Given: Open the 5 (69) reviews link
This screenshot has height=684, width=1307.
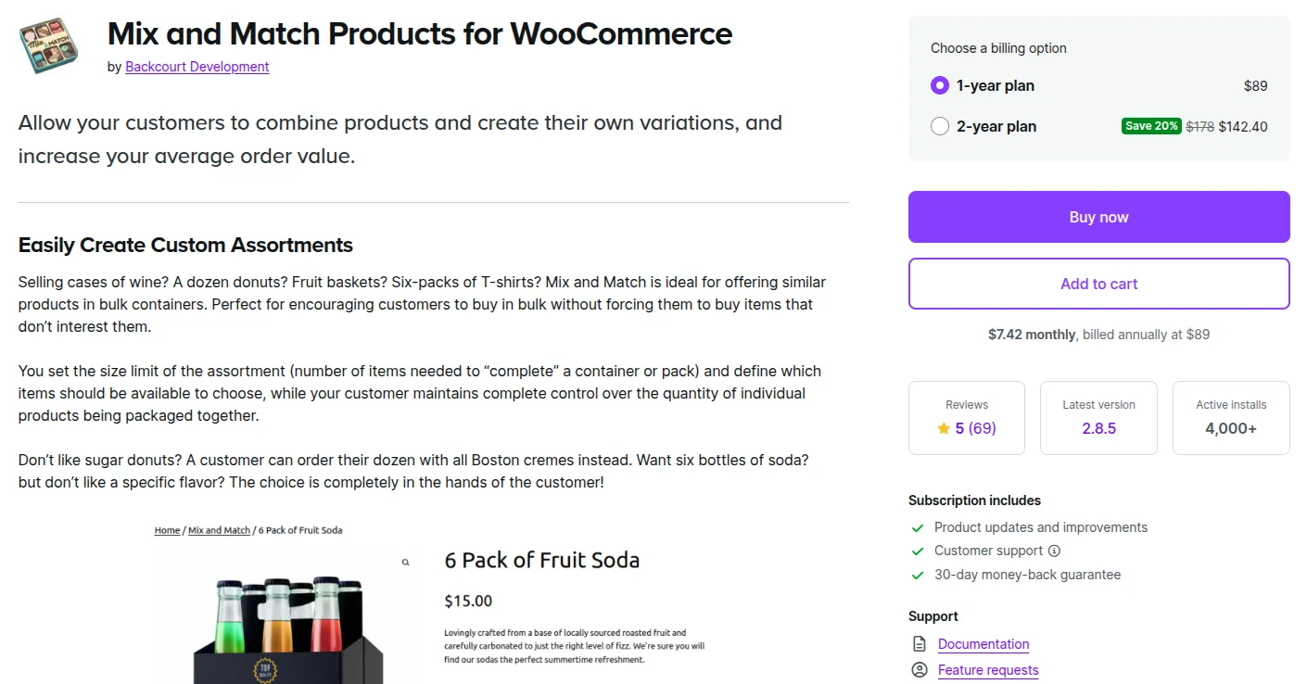Looking at the screenshot, I should coord(975,428).
